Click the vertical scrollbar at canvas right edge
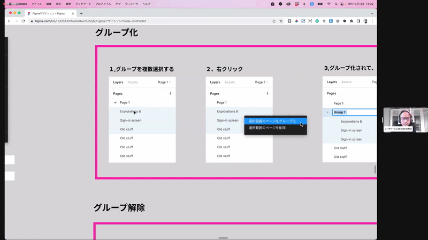The image size is (428, 240). click(375, 169)
